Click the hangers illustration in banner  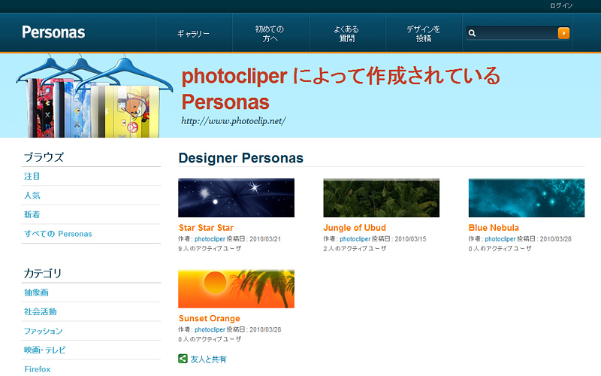[x=94, y=96]
